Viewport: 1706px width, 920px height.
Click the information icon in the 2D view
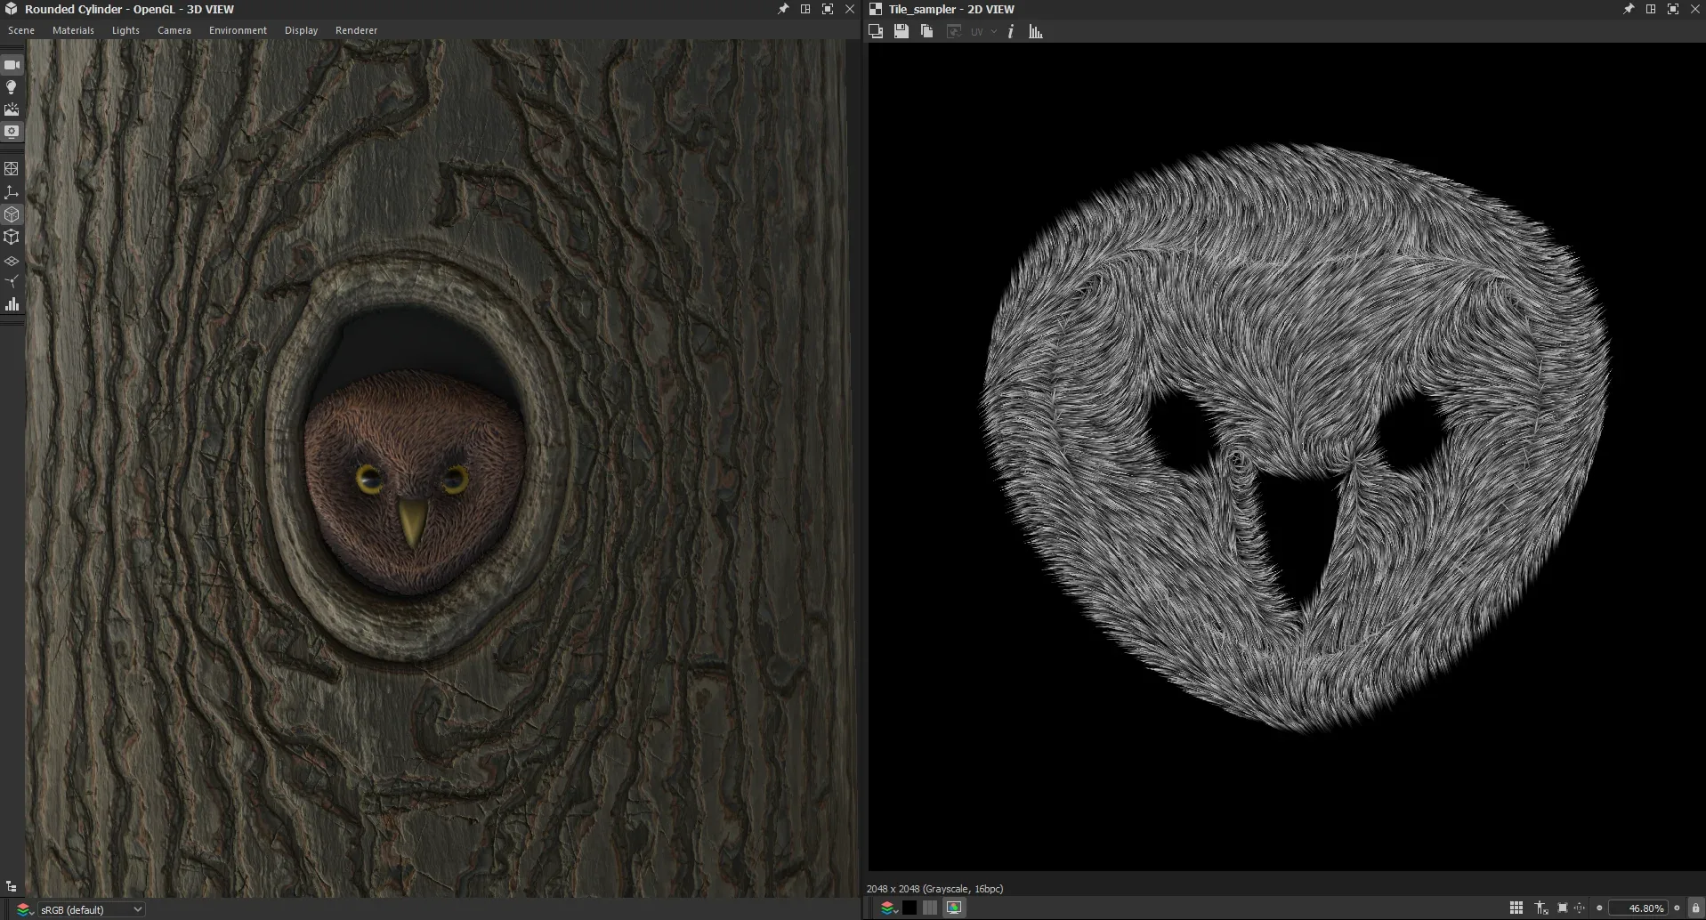pos(1010,31)
